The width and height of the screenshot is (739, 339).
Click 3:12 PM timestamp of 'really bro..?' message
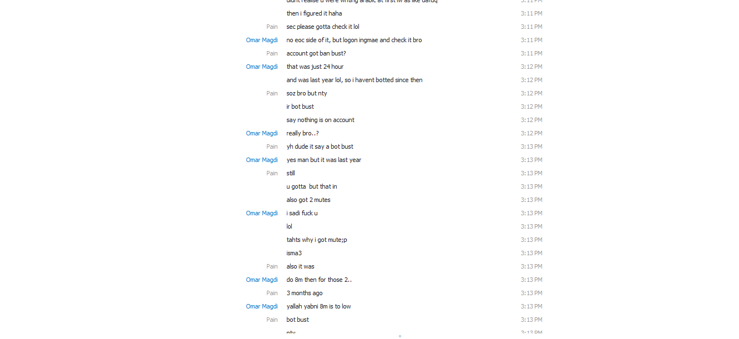click(531, 133)
